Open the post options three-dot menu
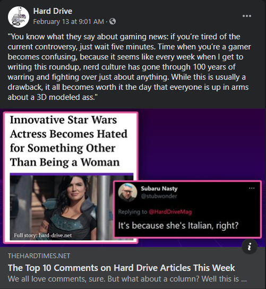 pos(247,16)
